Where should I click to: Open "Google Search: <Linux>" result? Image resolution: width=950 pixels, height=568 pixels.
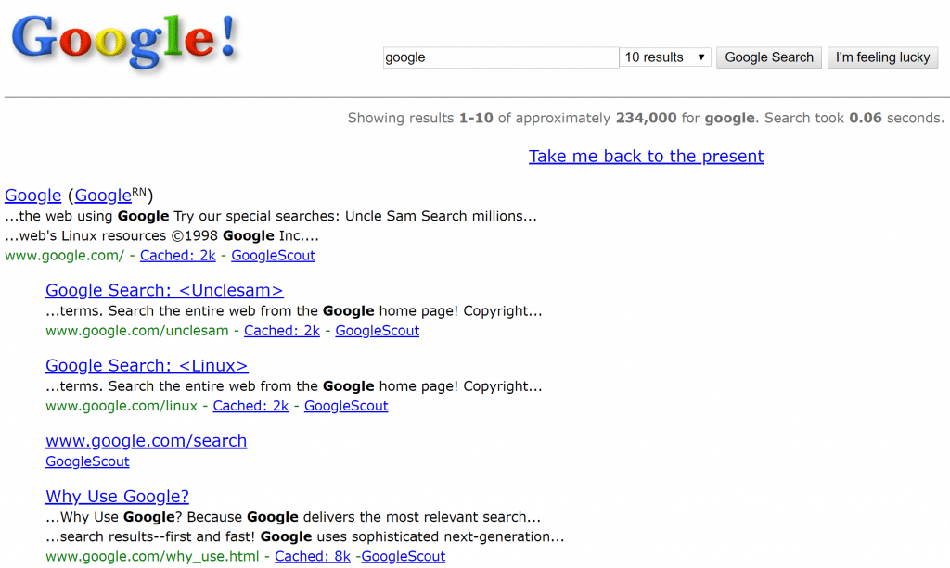point(147,365)
